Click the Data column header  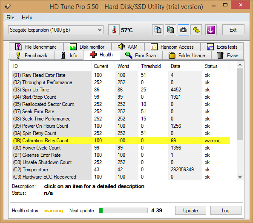[x=185, y=66]
